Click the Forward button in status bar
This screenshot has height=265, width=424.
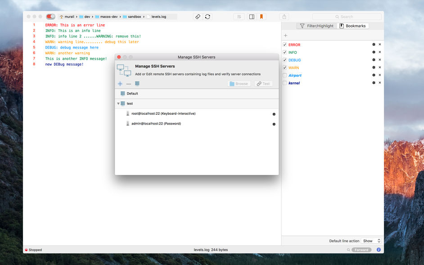[361, 250]
